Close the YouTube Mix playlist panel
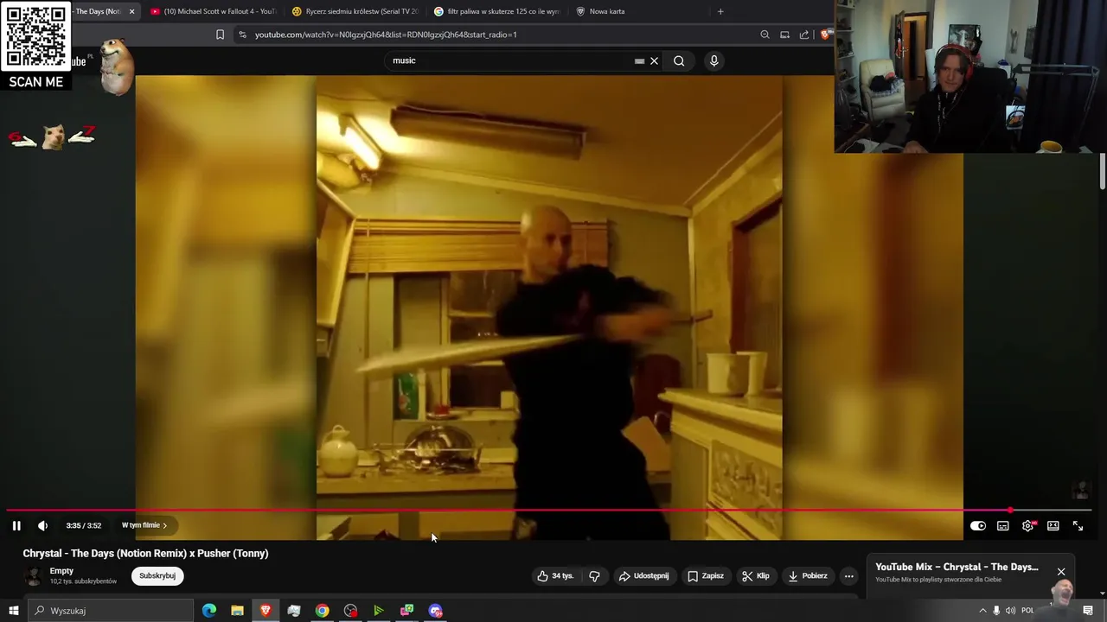 [1061, 572]
